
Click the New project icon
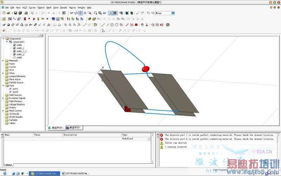4,13
